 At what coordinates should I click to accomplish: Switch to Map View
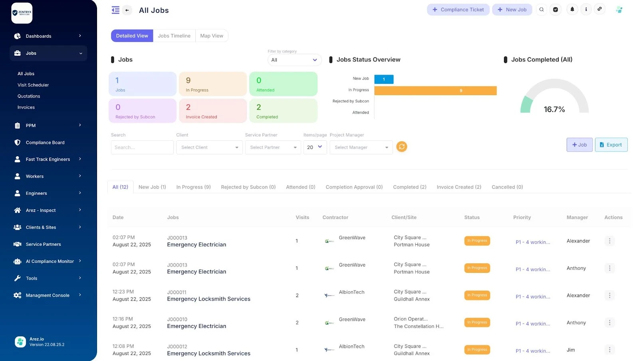click(x=212, y=36)
